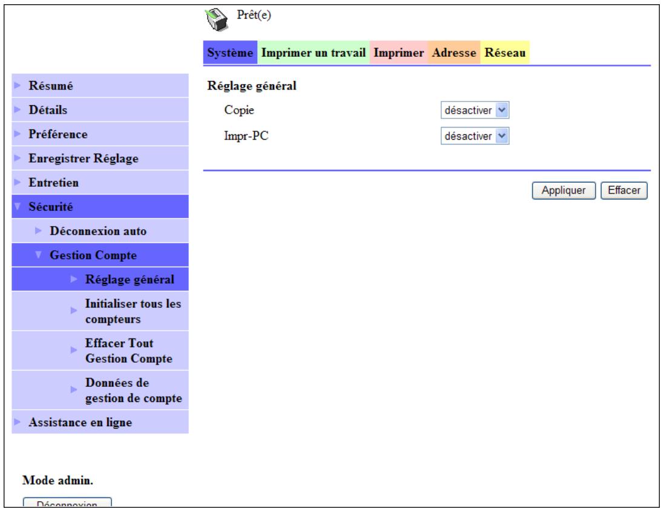The height and width of the screenshot is (509, 661).
Task: Click the Prêt(e) status text
Action: [x=254, y=15]
